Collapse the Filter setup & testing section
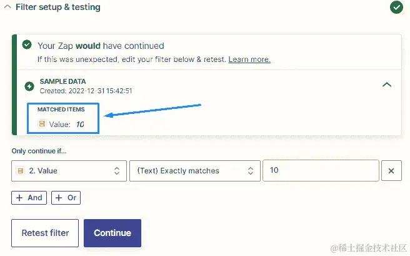410x256 pixels. point(6,8)
